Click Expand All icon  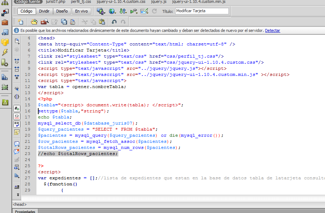(17, 77)
